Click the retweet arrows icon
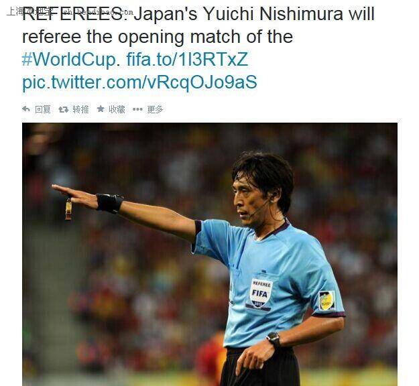 tap(64, 109)
